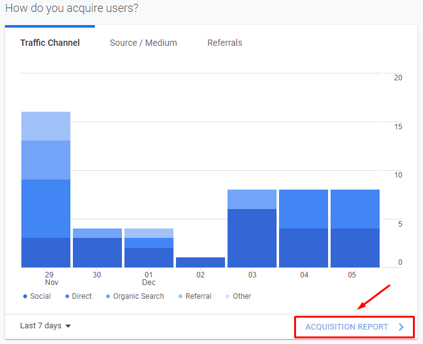Select the 29 Nov bar
The height and width of the screenshot is (344, 423).
(46, 190)
